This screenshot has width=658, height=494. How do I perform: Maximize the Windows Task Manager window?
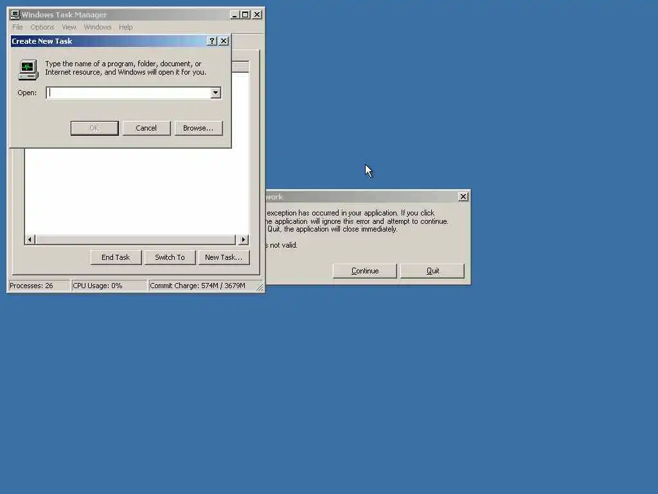(x=245, y=15)
